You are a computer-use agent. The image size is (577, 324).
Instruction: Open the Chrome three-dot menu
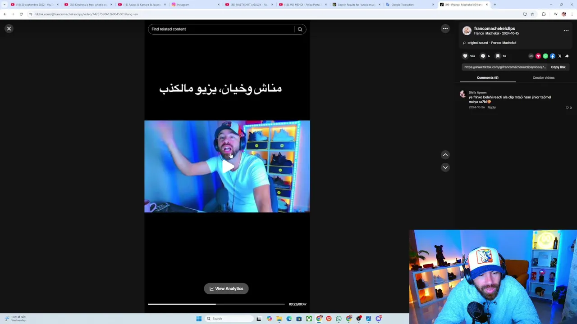pos(572,14)
